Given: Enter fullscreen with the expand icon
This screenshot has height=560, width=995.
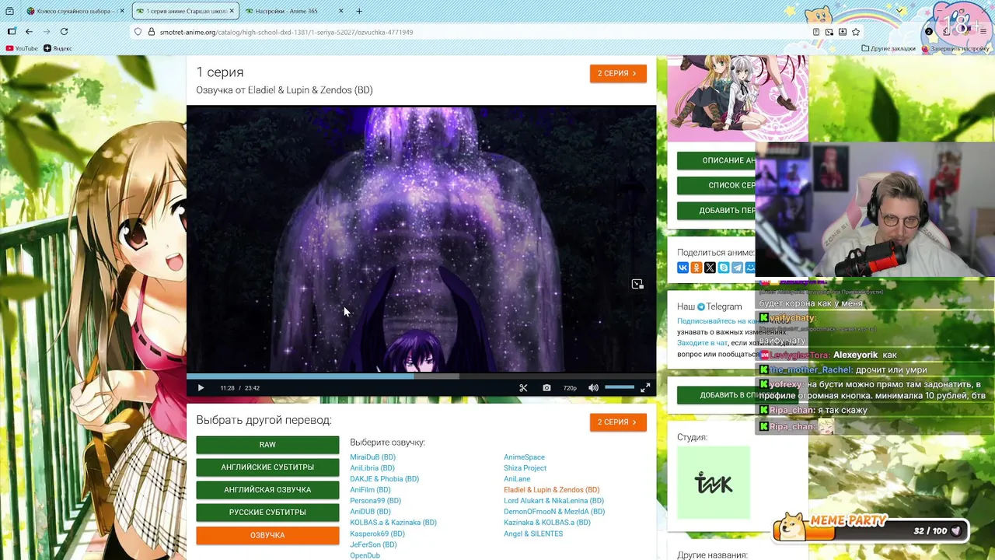Looking at the screenshot, I should [x=645, y=387].
